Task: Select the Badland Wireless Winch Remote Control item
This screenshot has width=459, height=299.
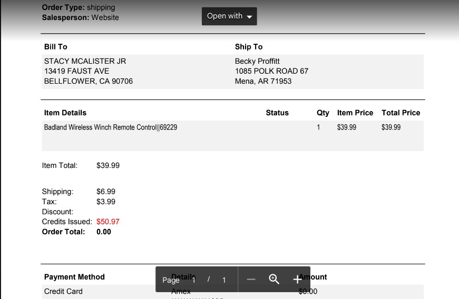Action: pos(110,127)
